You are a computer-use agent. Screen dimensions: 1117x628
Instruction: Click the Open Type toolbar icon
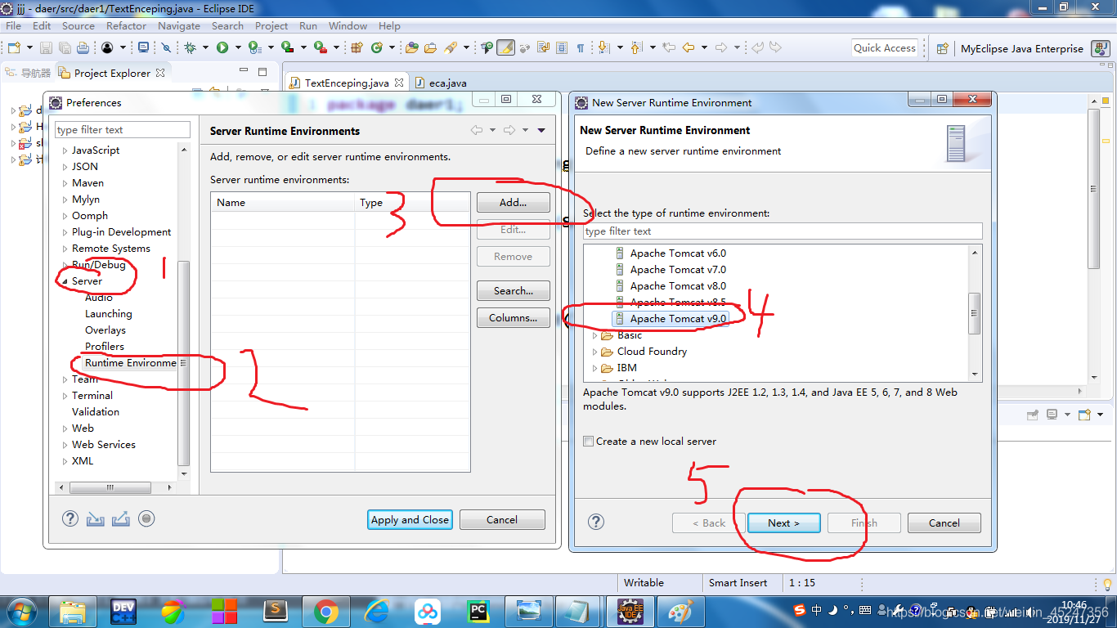(x=411, y=48)
